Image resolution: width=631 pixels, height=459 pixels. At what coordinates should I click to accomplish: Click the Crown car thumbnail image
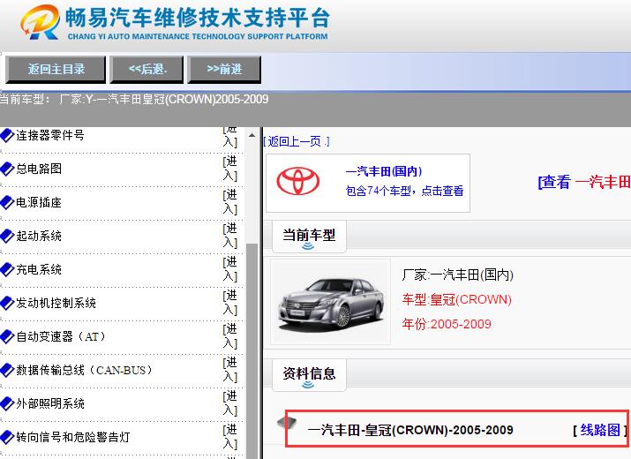(330, 302)
